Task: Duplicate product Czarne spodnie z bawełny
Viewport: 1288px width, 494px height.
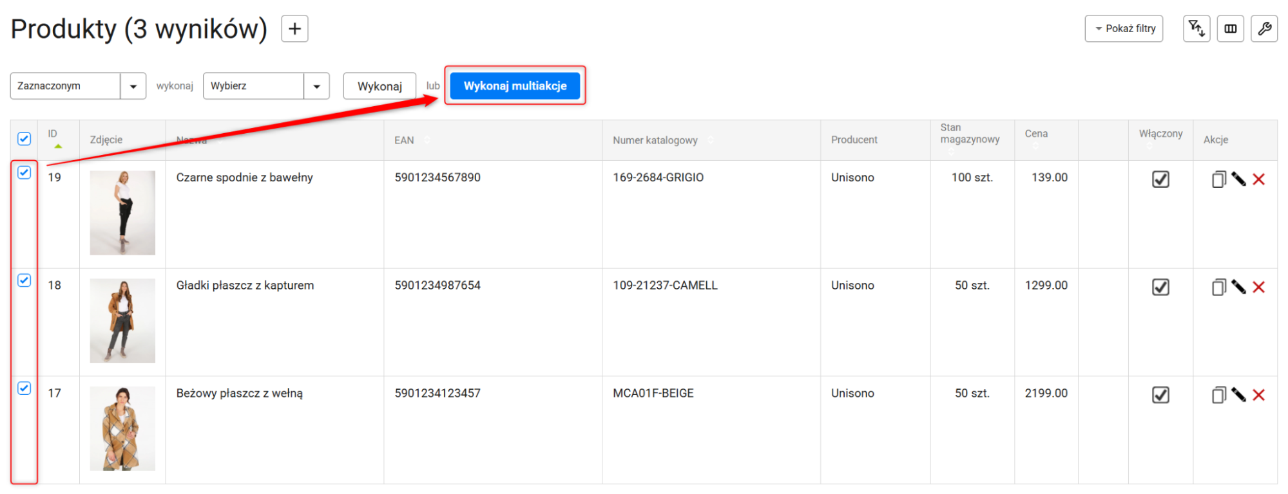Action: point(1218,179)
